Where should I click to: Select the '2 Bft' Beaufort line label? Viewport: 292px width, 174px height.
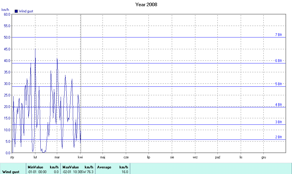[278, 137]
